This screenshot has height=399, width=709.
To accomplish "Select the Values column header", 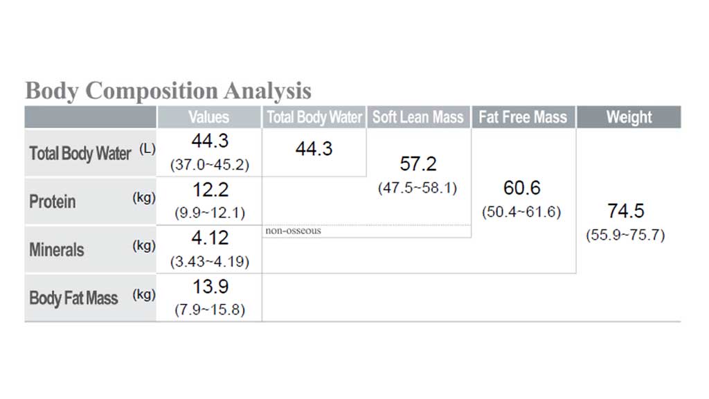I will pyautogui.click(x=208, y=117).
